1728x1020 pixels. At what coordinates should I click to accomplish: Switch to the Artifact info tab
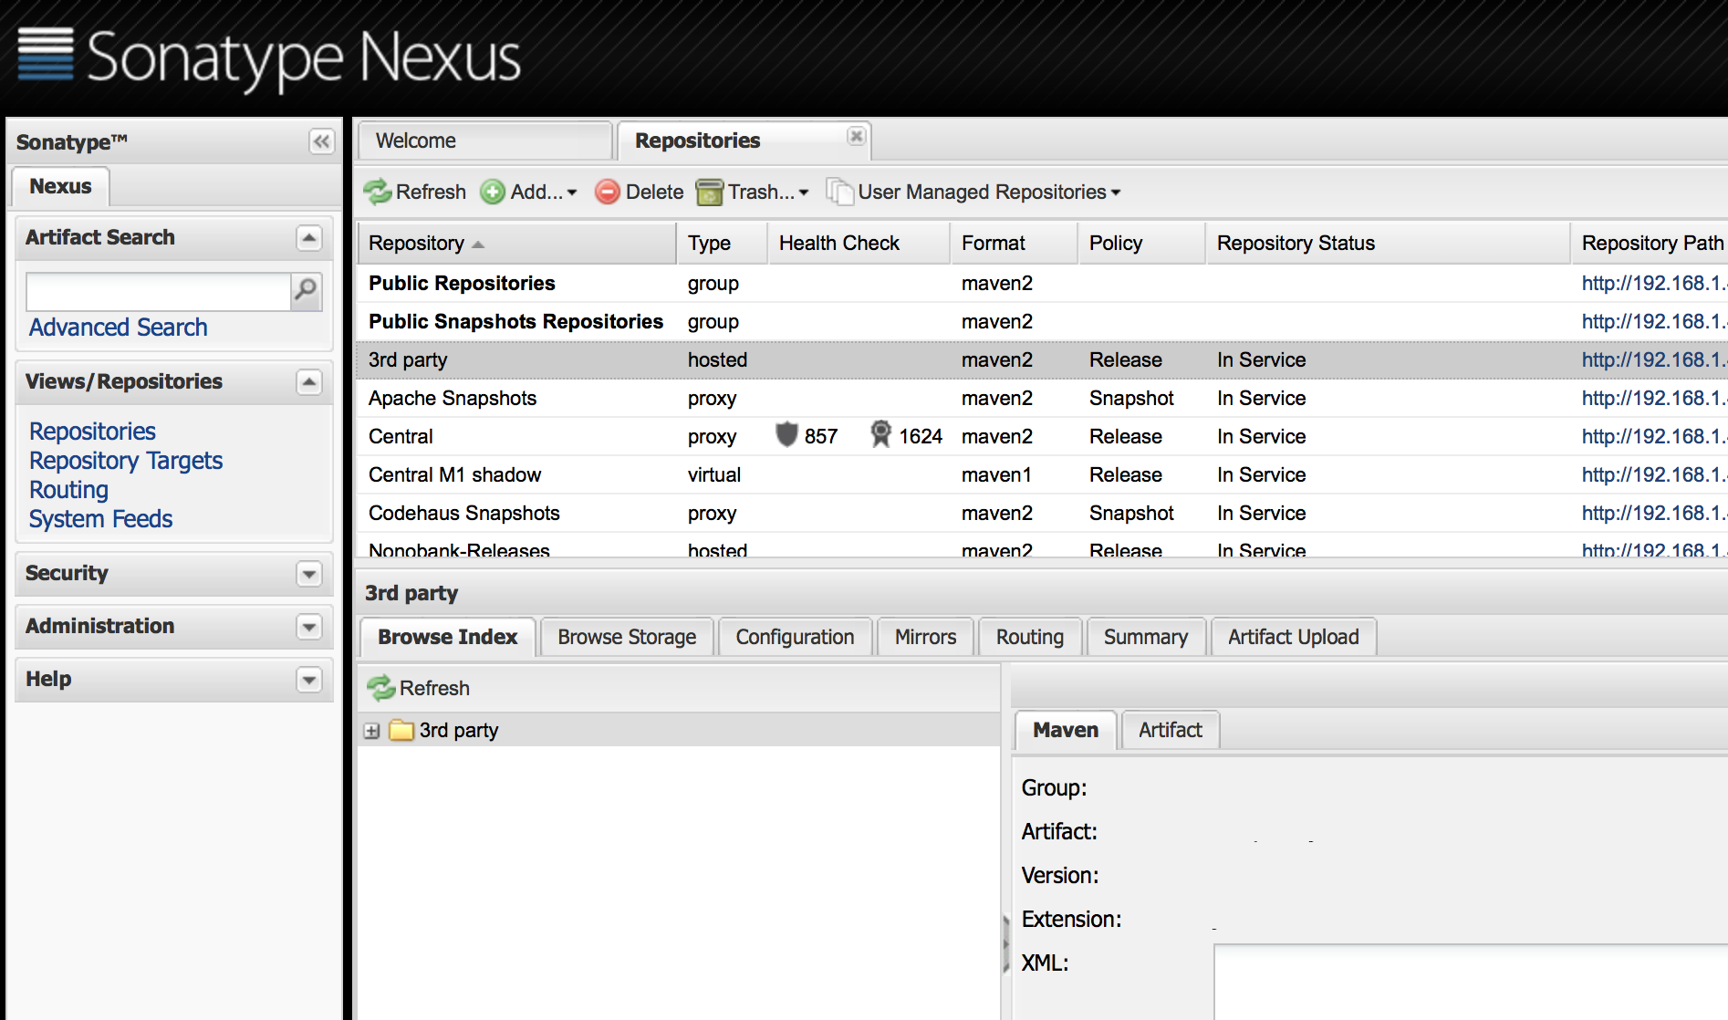(1170, 730)
